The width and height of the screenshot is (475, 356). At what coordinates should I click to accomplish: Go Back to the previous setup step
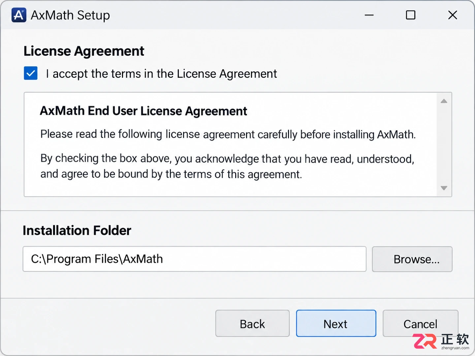click(252, 323)
